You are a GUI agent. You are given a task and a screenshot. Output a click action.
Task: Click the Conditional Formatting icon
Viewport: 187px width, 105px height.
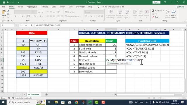click(x=111, y=12)
